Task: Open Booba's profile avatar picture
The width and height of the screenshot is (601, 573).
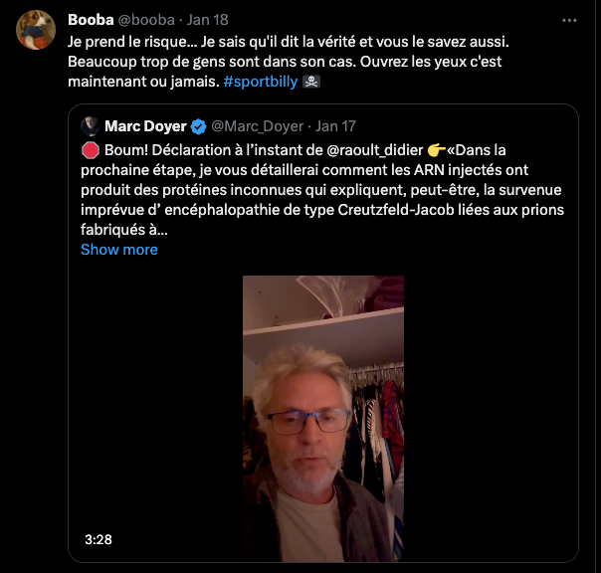Action: 36,30
